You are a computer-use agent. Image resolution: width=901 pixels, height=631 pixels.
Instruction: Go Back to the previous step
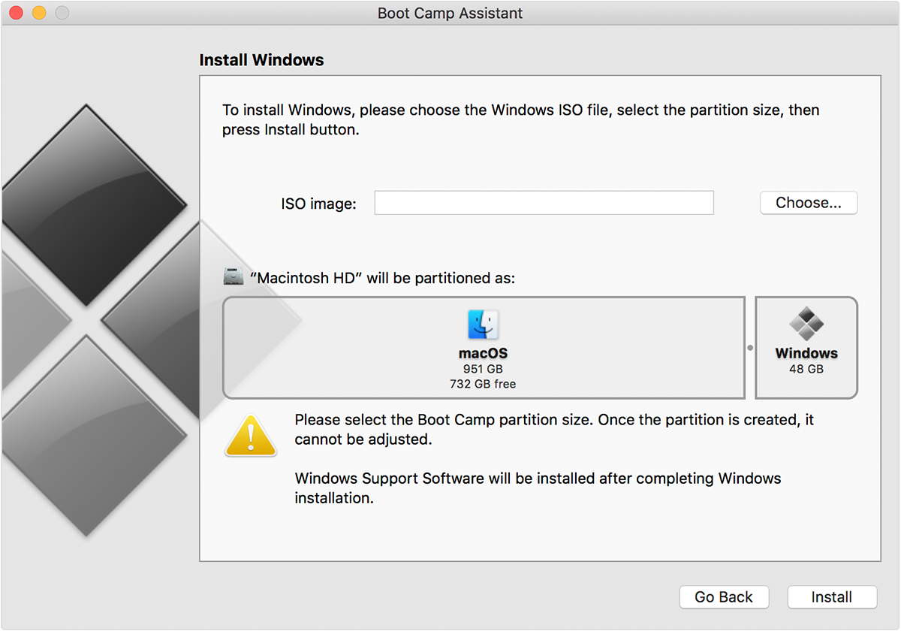coord(724,597)
